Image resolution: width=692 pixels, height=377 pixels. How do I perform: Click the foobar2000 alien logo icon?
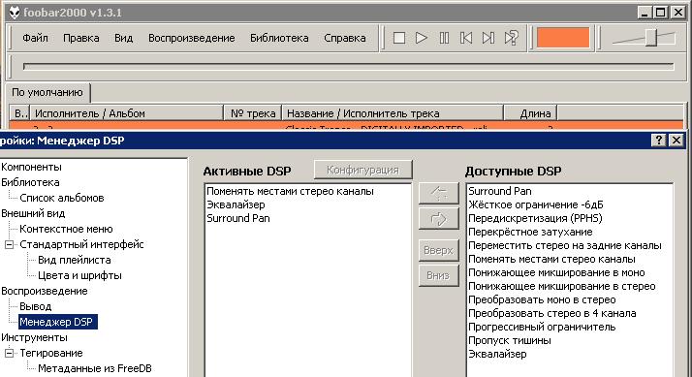(x=15, y=13)
